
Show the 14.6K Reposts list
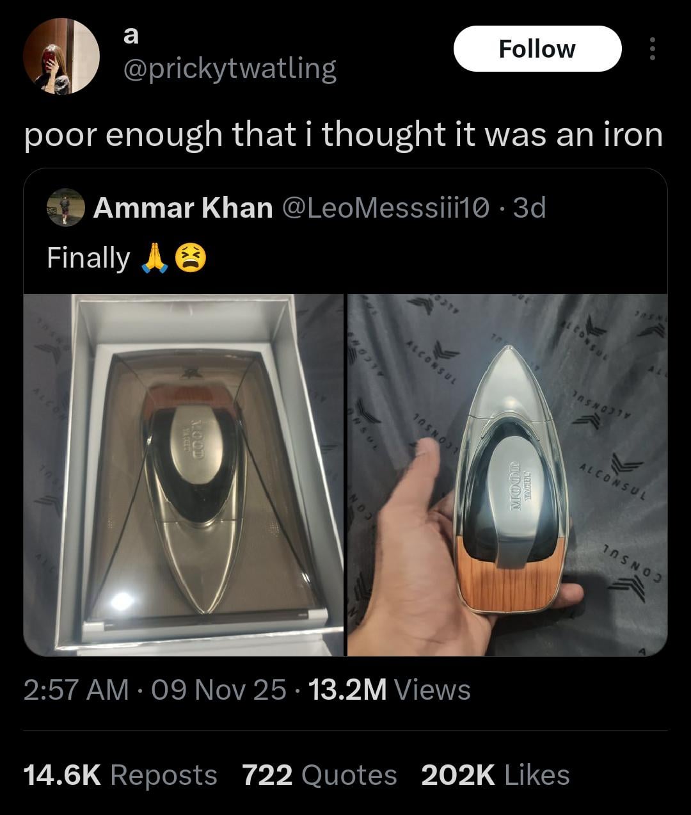pos(120,775)
